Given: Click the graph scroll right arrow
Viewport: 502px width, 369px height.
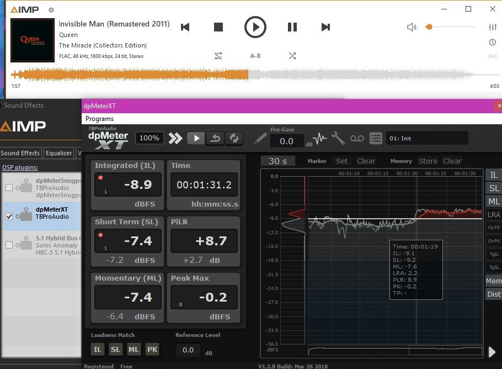Looking at the screenshot, I should (x=492, y=352).
